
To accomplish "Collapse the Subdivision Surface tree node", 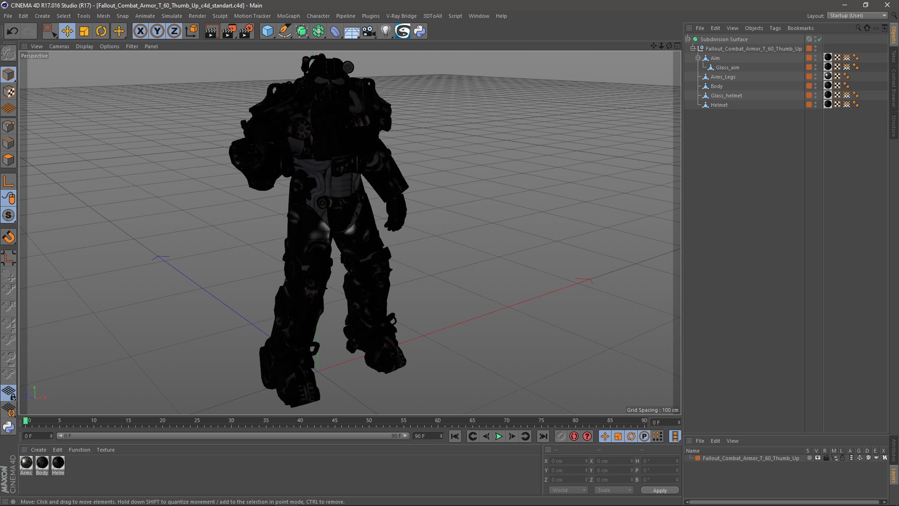I will coord(688,39).
